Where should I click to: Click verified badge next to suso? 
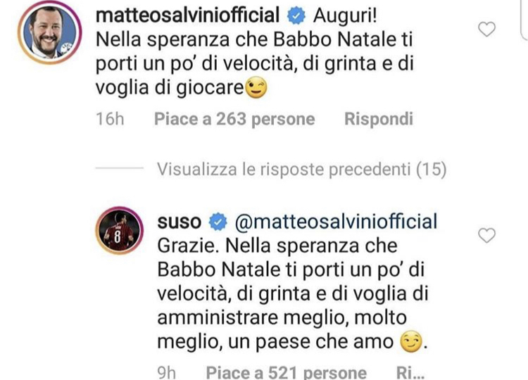(218, 222)
